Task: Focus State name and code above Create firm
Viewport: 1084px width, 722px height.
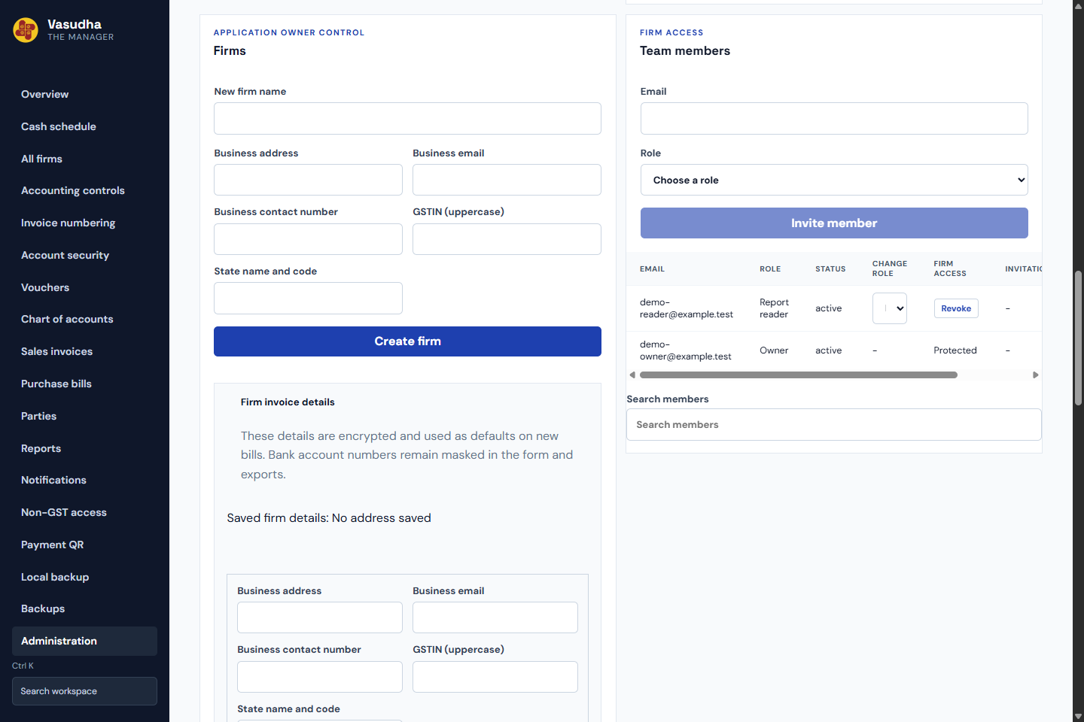Action: (308, 298)
